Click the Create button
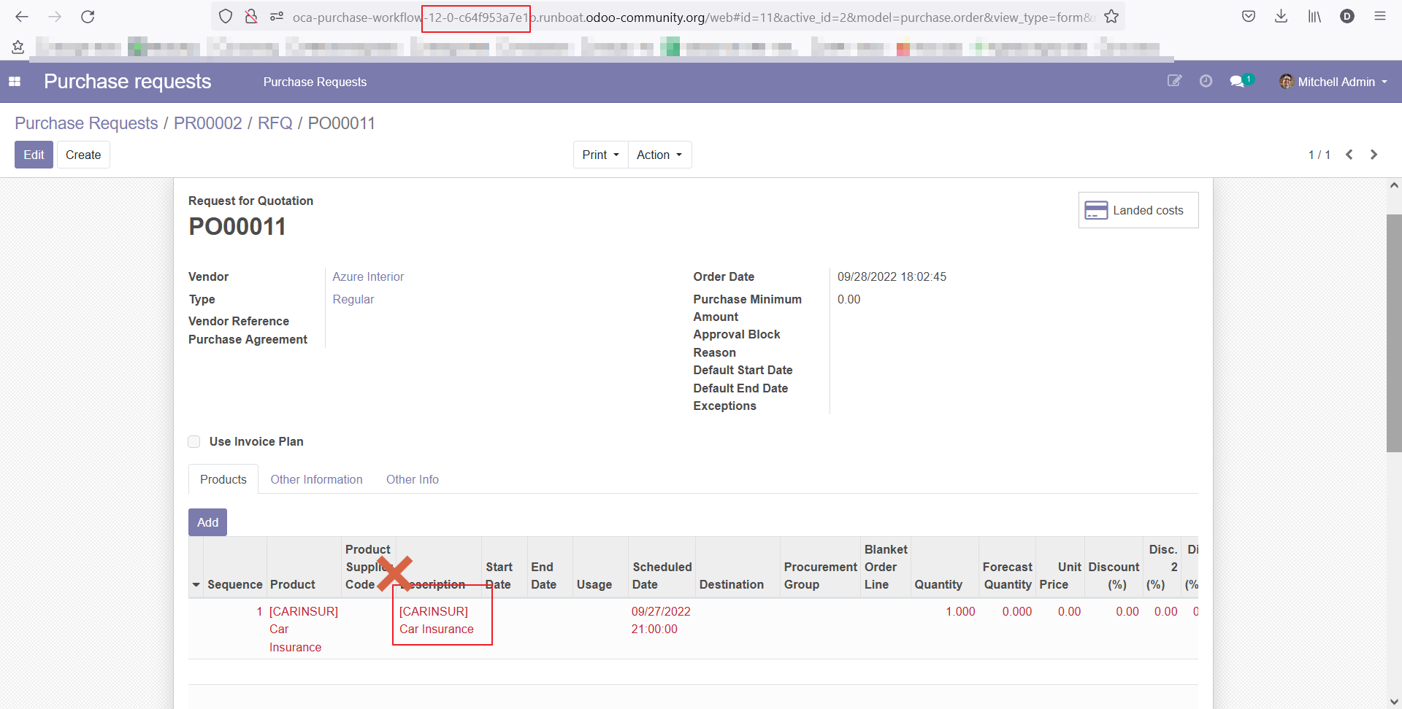This screenshot has width=1402, height=709. [x=83, y=155]
